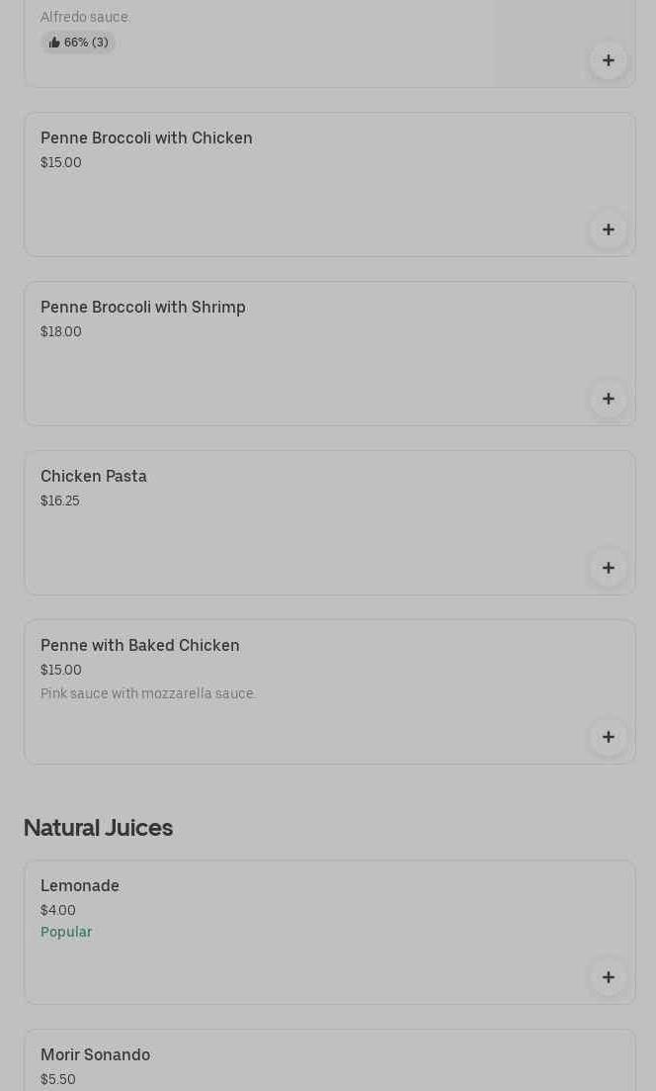Add Penne Broccoli with Chicken to cart
Image resolution: width=656 pixels, height=1091 pixels.
tap(608, 229)
